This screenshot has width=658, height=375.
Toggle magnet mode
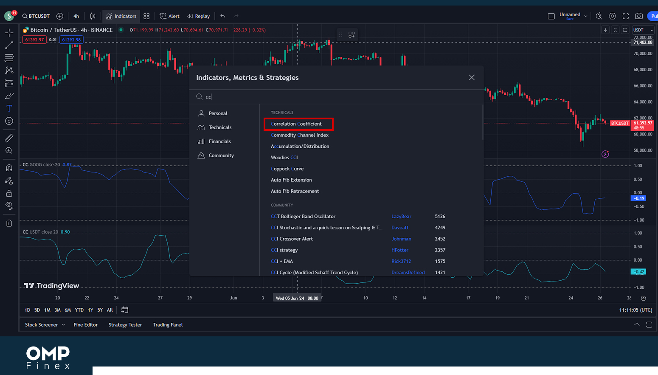9,168
